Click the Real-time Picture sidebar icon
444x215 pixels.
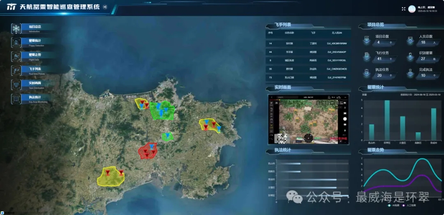point(16,71)
